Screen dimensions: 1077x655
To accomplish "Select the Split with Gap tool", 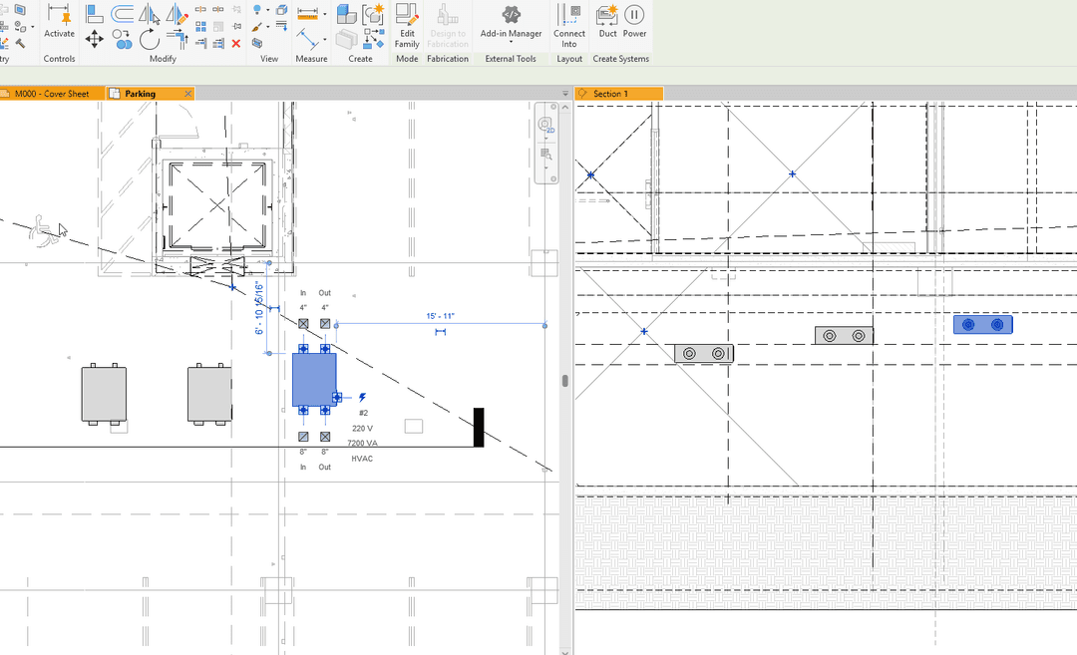I will click(x=218, y=10).
